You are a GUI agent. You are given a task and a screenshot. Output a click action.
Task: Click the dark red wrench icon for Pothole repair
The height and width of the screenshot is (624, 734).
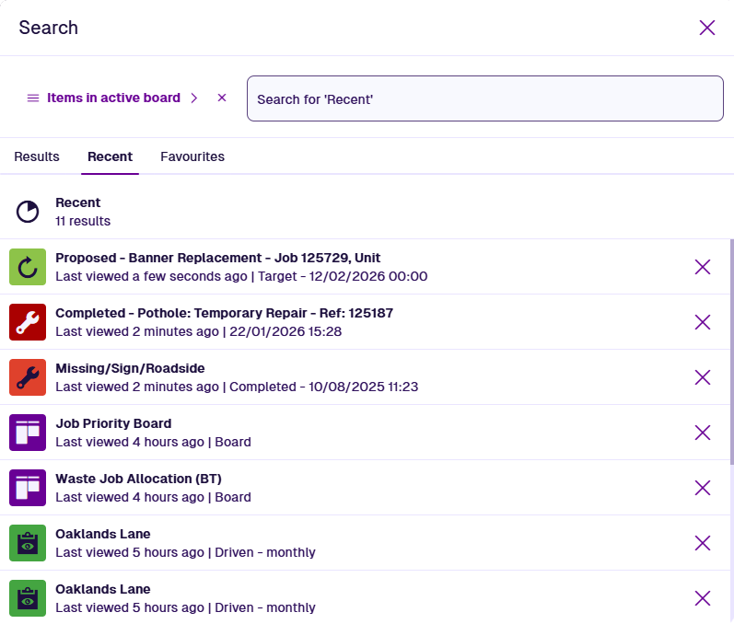pyautogui.click(x=28, y=322)
